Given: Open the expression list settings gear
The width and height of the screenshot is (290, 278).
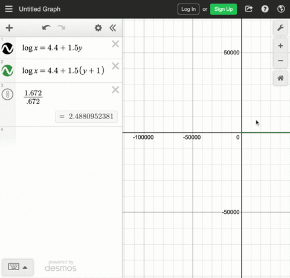Looking at the screenshot, I should click(98, 28).
